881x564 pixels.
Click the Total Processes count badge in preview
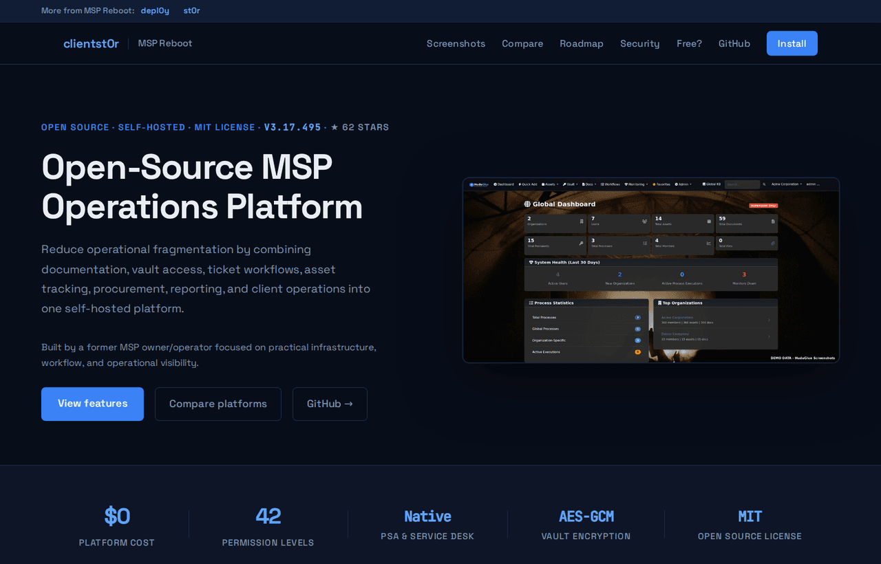[x=638, y=317]
